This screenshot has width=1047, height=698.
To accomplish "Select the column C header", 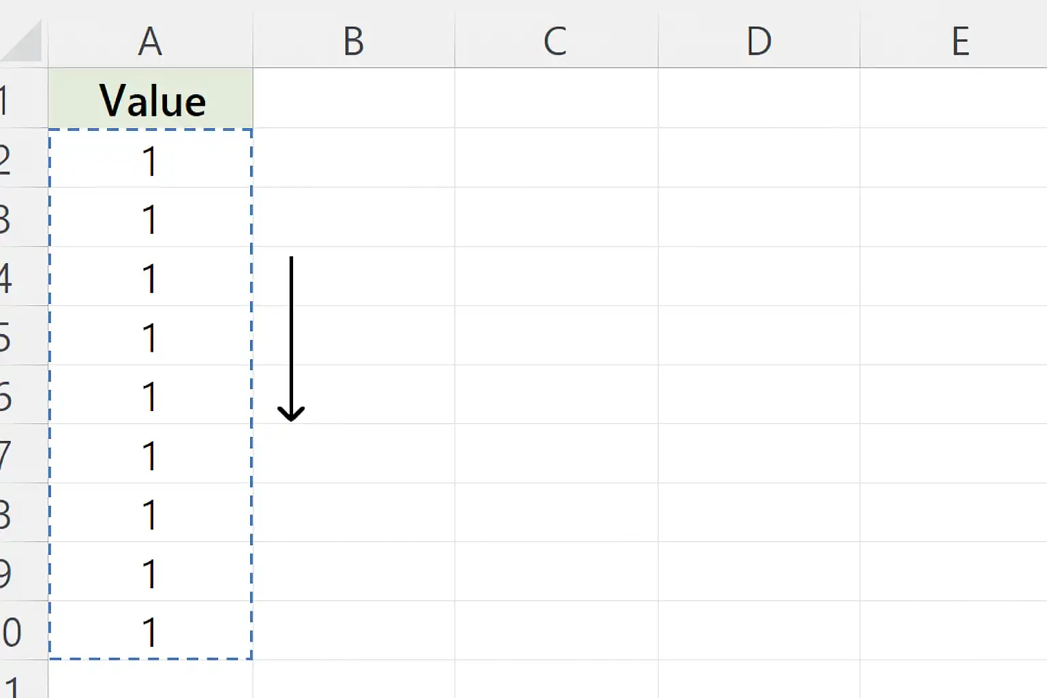I will (x=556, y=41).
